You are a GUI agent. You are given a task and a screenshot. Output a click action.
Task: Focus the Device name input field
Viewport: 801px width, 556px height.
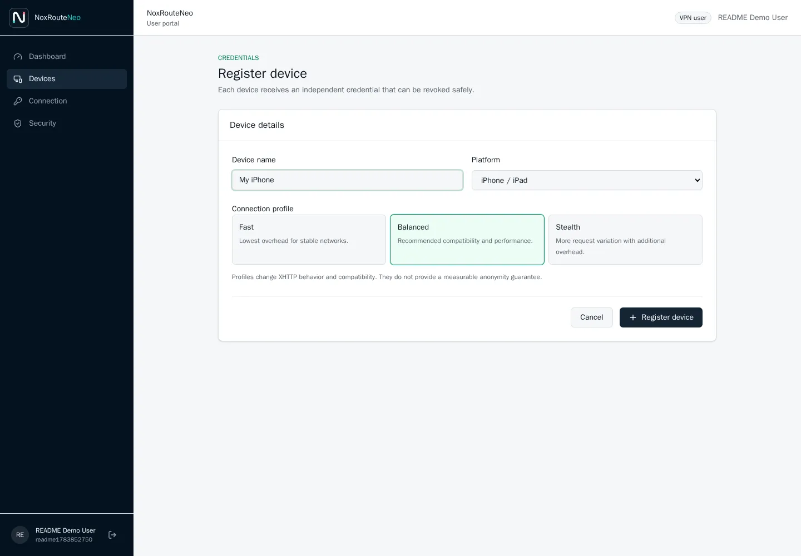click(347, 180)
